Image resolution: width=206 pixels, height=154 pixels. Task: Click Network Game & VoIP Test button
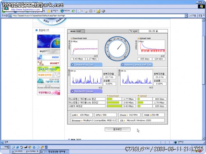pos(137,65)
